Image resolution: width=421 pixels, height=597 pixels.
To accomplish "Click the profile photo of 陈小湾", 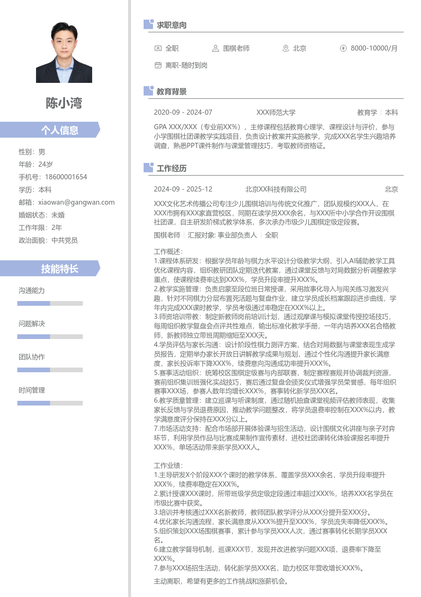I will (64, 52).
